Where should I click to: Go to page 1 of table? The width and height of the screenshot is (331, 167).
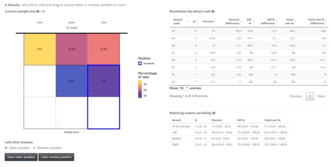pyautogui.click(x=309, y=96)
